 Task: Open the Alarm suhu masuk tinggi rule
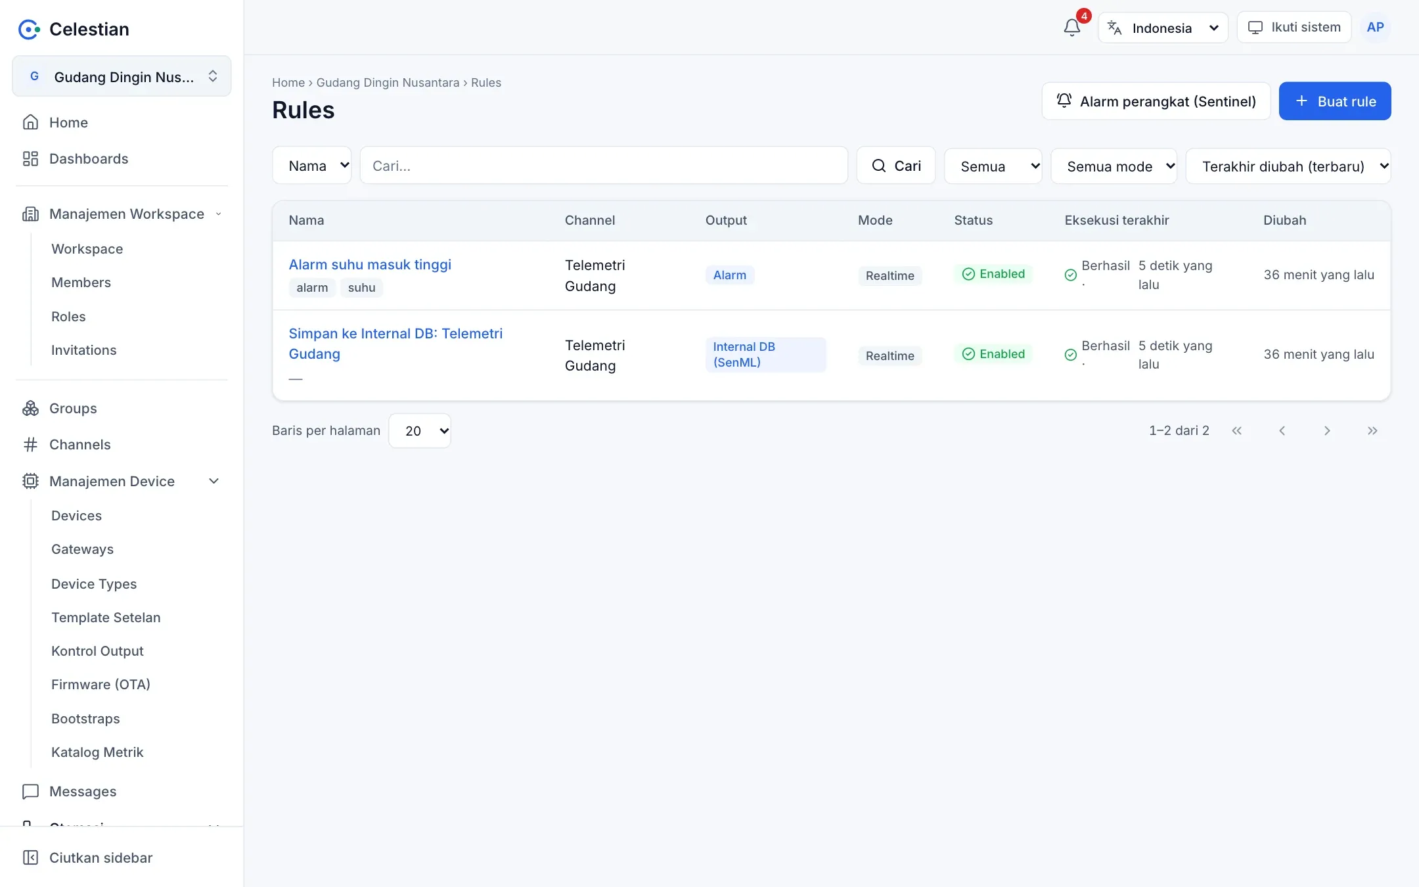tap(370, 264)
